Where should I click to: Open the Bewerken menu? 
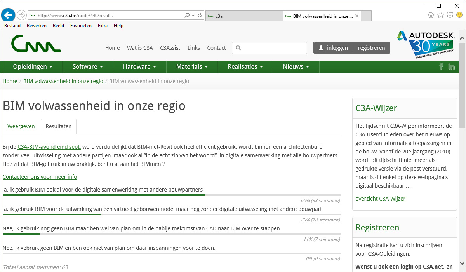[37, 26]
